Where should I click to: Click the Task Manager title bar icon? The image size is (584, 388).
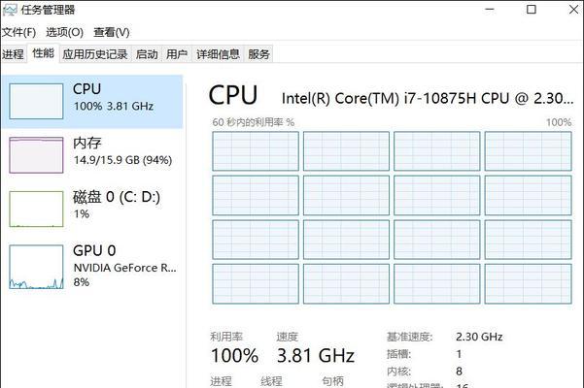(x=10, y=10)
